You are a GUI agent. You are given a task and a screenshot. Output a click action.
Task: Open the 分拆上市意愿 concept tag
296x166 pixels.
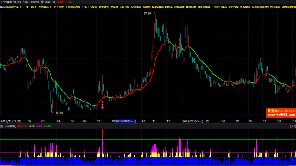point(90,7)
